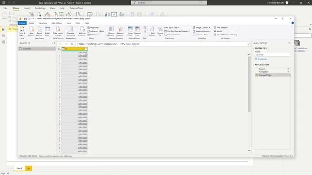Viewport: 312px width, 175px height.
Task: Click the All Properties link
Action: [261, 59]
